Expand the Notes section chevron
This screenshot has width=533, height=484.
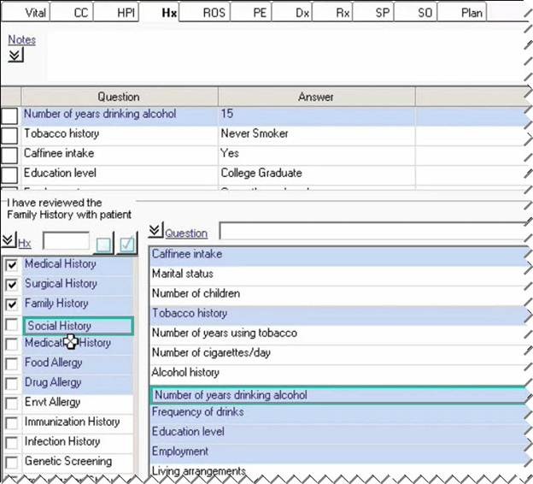(x=15, y=56)
